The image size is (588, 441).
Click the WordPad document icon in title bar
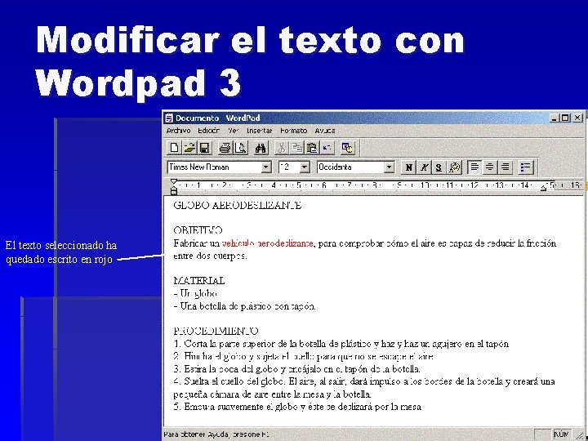tap(169, 118)
